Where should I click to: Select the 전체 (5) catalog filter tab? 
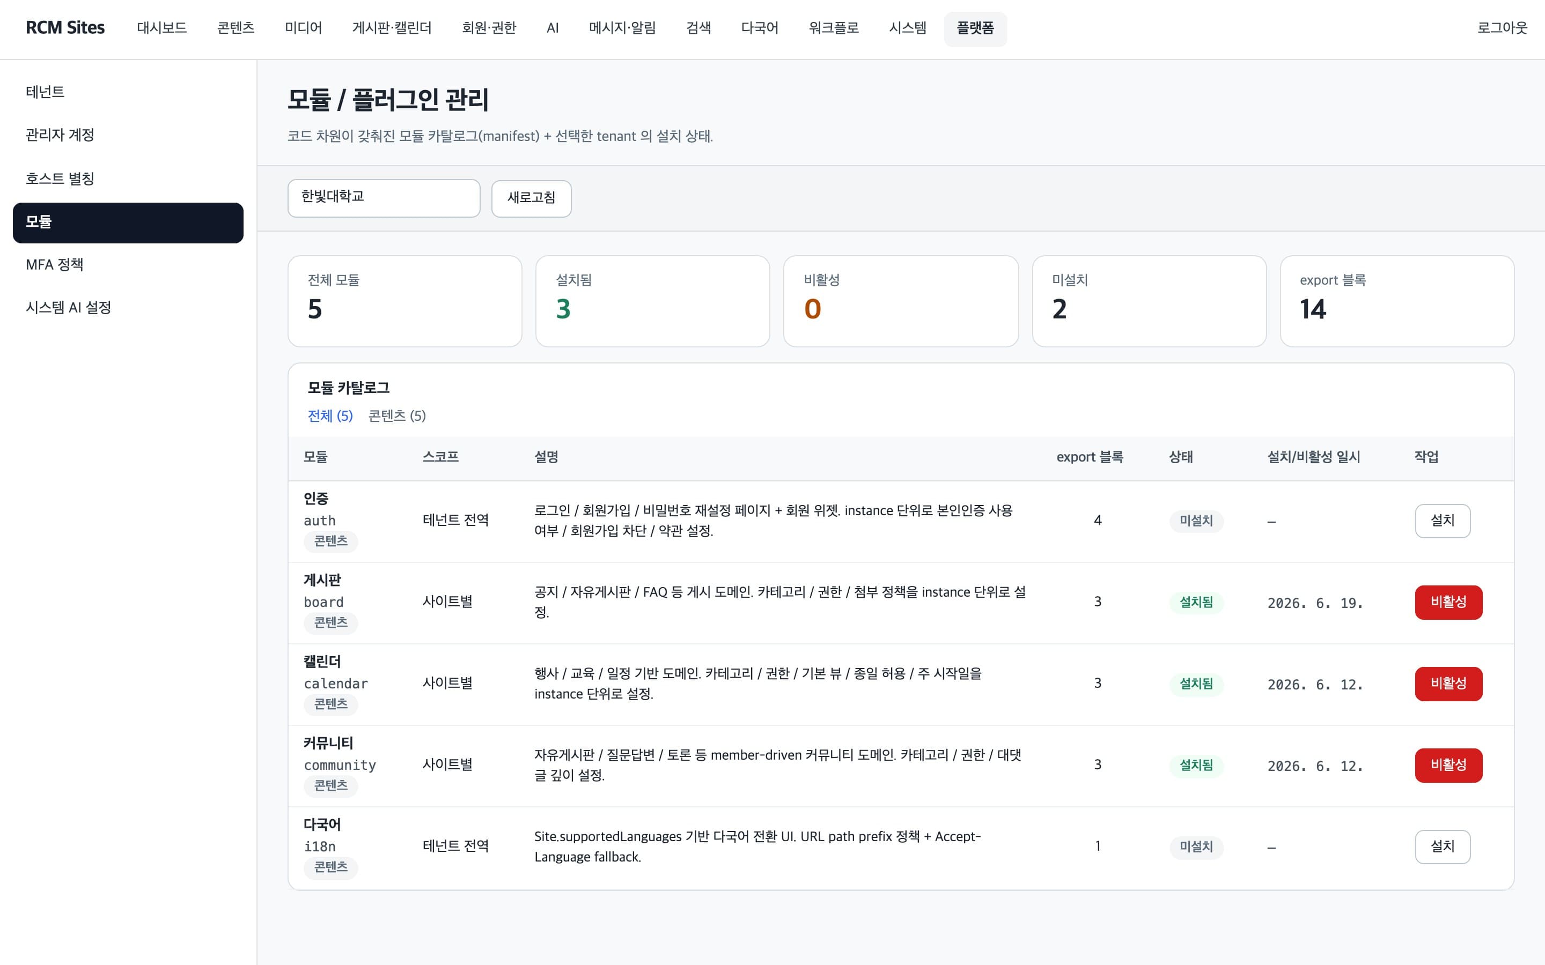(330, 416)
